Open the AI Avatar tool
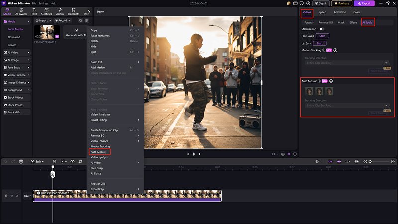This screenshot has height=224, width=398. (x=21, y=11)
